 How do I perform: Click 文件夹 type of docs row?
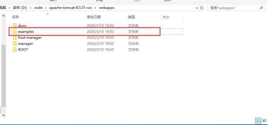[133, 26]
